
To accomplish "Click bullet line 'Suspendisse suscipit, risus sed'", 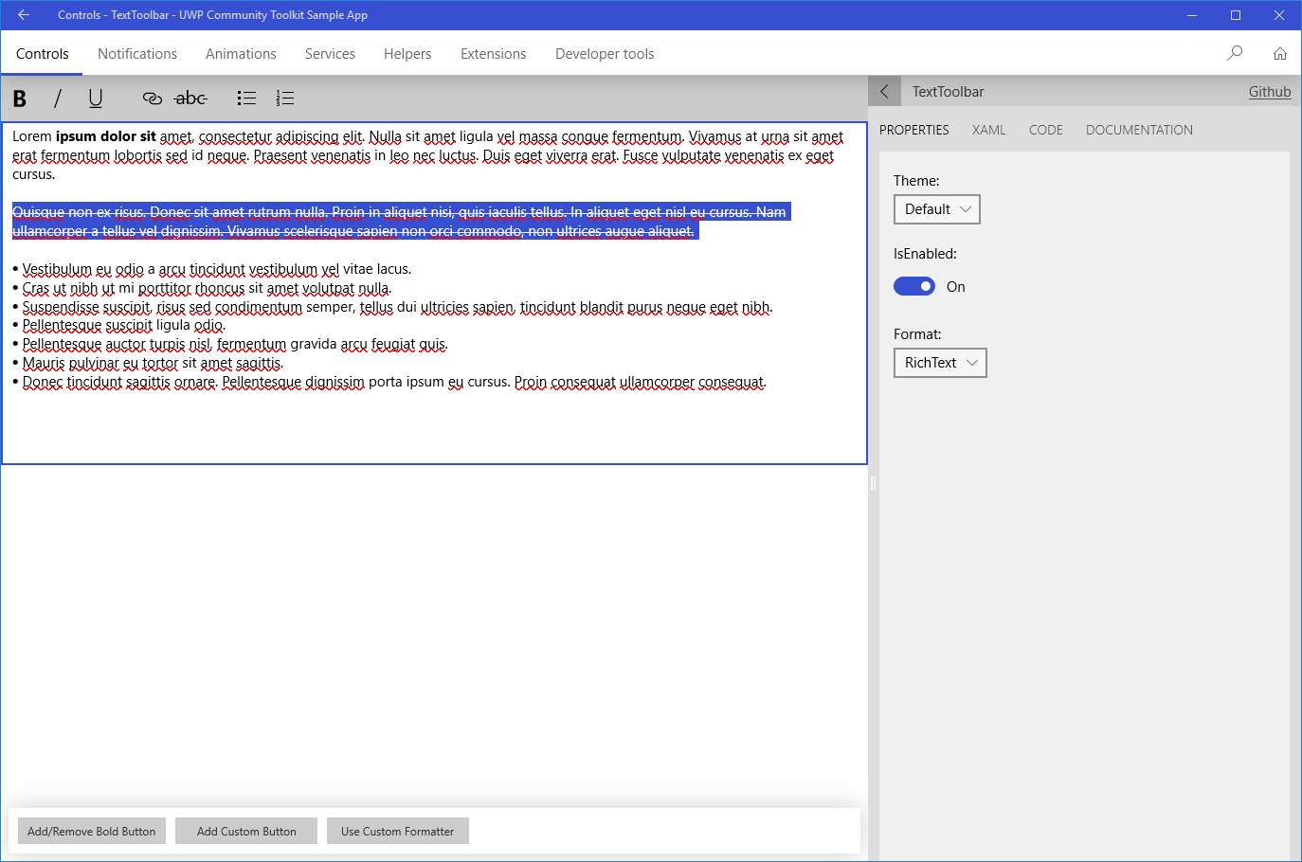I will coord(392,307).
